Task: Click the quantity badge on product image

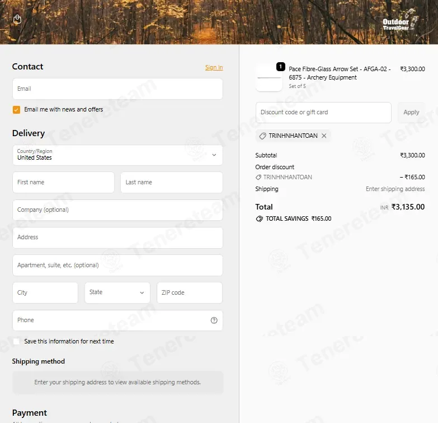Action: [280, 67]
